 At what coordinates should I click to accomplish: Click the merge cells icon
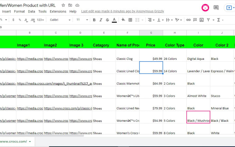137,20
